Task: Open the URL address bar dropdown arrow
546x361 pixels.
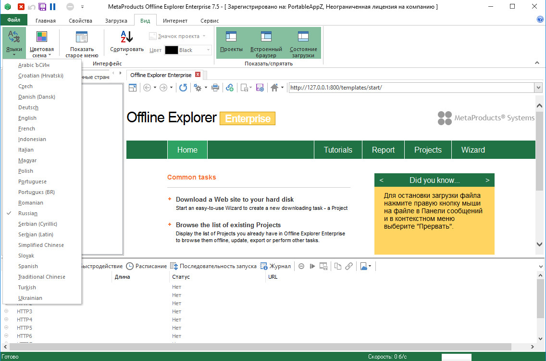Action: [539, 88]
